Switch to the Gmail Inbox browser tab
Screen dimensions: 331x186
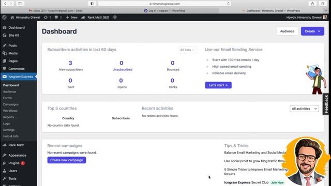point(55,10)
